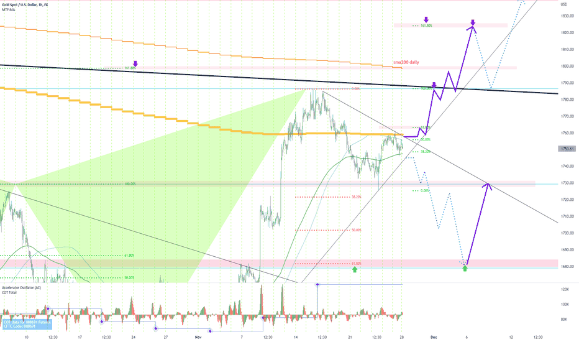Click the red 50.00% retracement label
579x342 pixels.
pos(357,230)
